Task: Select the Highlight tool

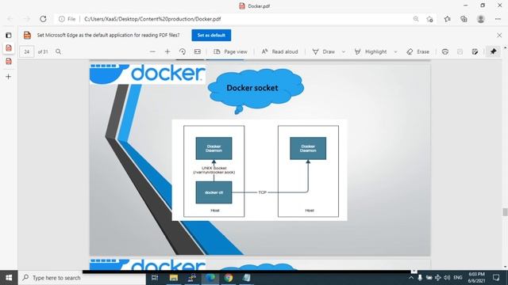Action: (371, 51)
